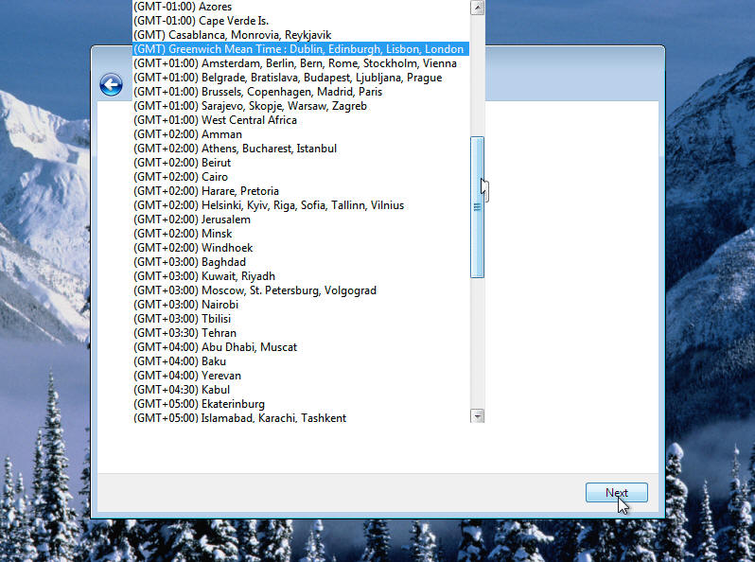Viewport: 755px width, 562px height.
Task: Select (GMT+02:00) Harare, Pretoria
Action: [x=301, y=191]
